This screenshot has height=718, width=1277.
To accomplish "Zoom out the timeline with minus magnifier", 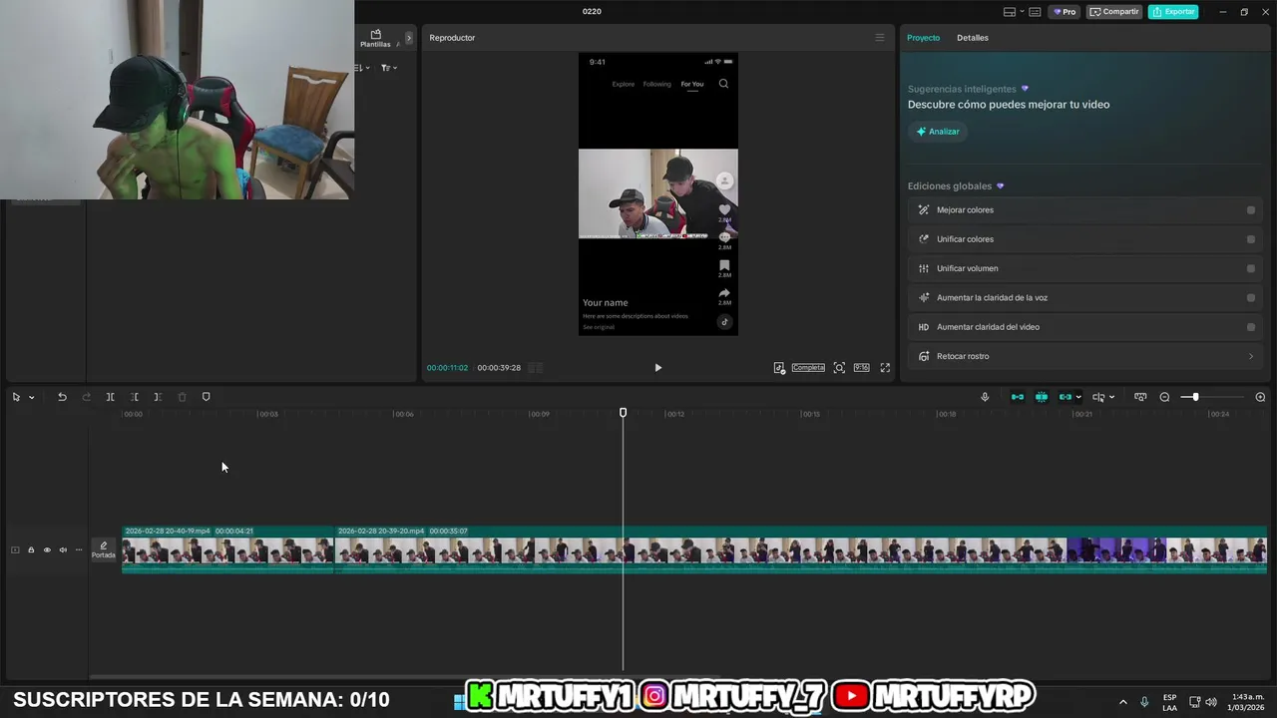I will 1164,397.
